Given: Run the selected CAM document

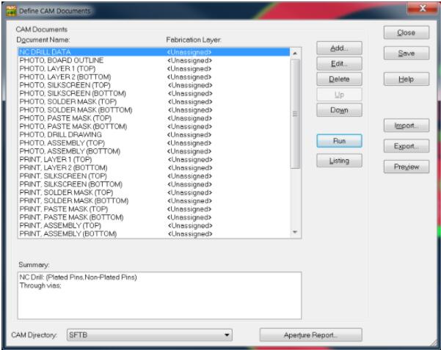Looking at the screenshot, I should pos(339,141).
